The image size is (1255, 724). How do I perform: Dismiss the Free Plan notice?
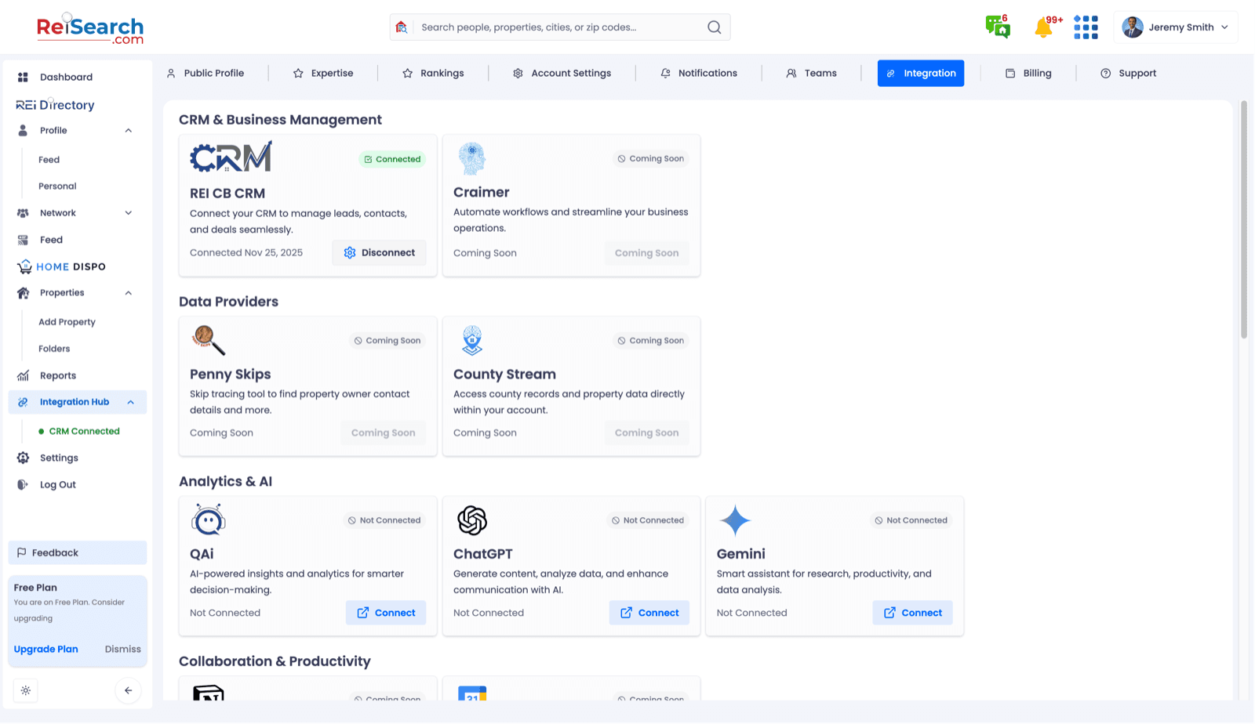pyautogui.click(x=123, y=649)
